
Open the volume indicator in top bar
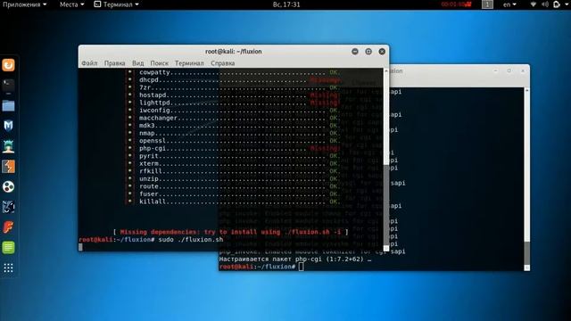coord(545,4)
